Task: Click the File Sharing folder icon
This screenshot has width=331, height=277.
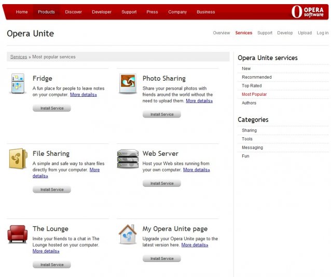Action: 18,158
